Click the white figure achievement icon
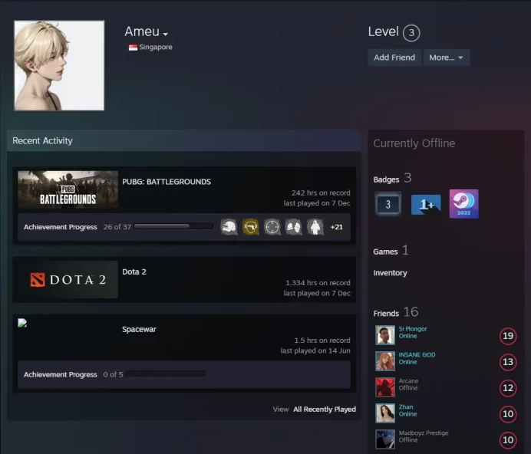531x454 pixels. coord(315,227)
